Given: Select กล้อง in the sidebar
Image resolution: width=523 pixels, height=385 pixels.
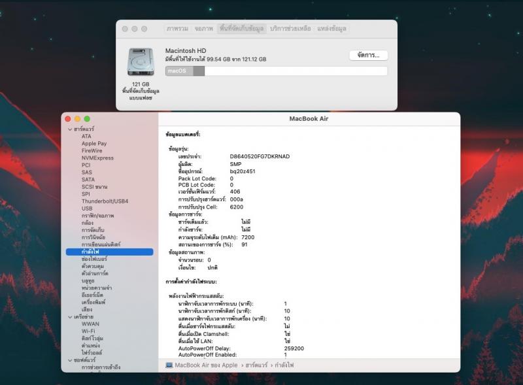Looking at the screenshot, I should [88, 223].
